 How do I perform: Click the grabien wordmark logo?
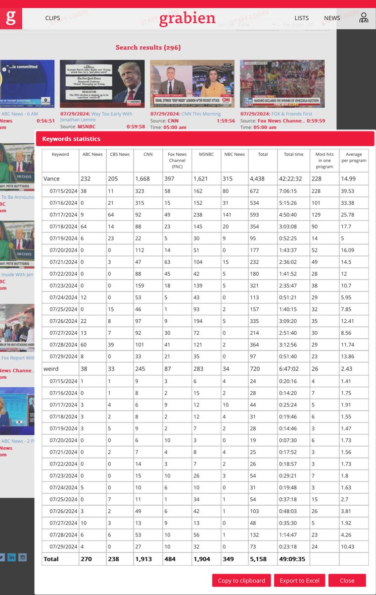(187, 19)
